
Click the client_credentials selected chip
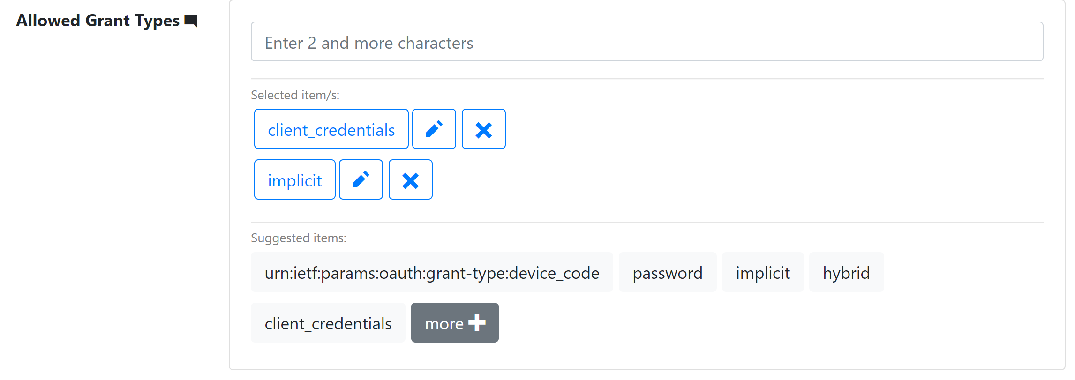(331, 129)
